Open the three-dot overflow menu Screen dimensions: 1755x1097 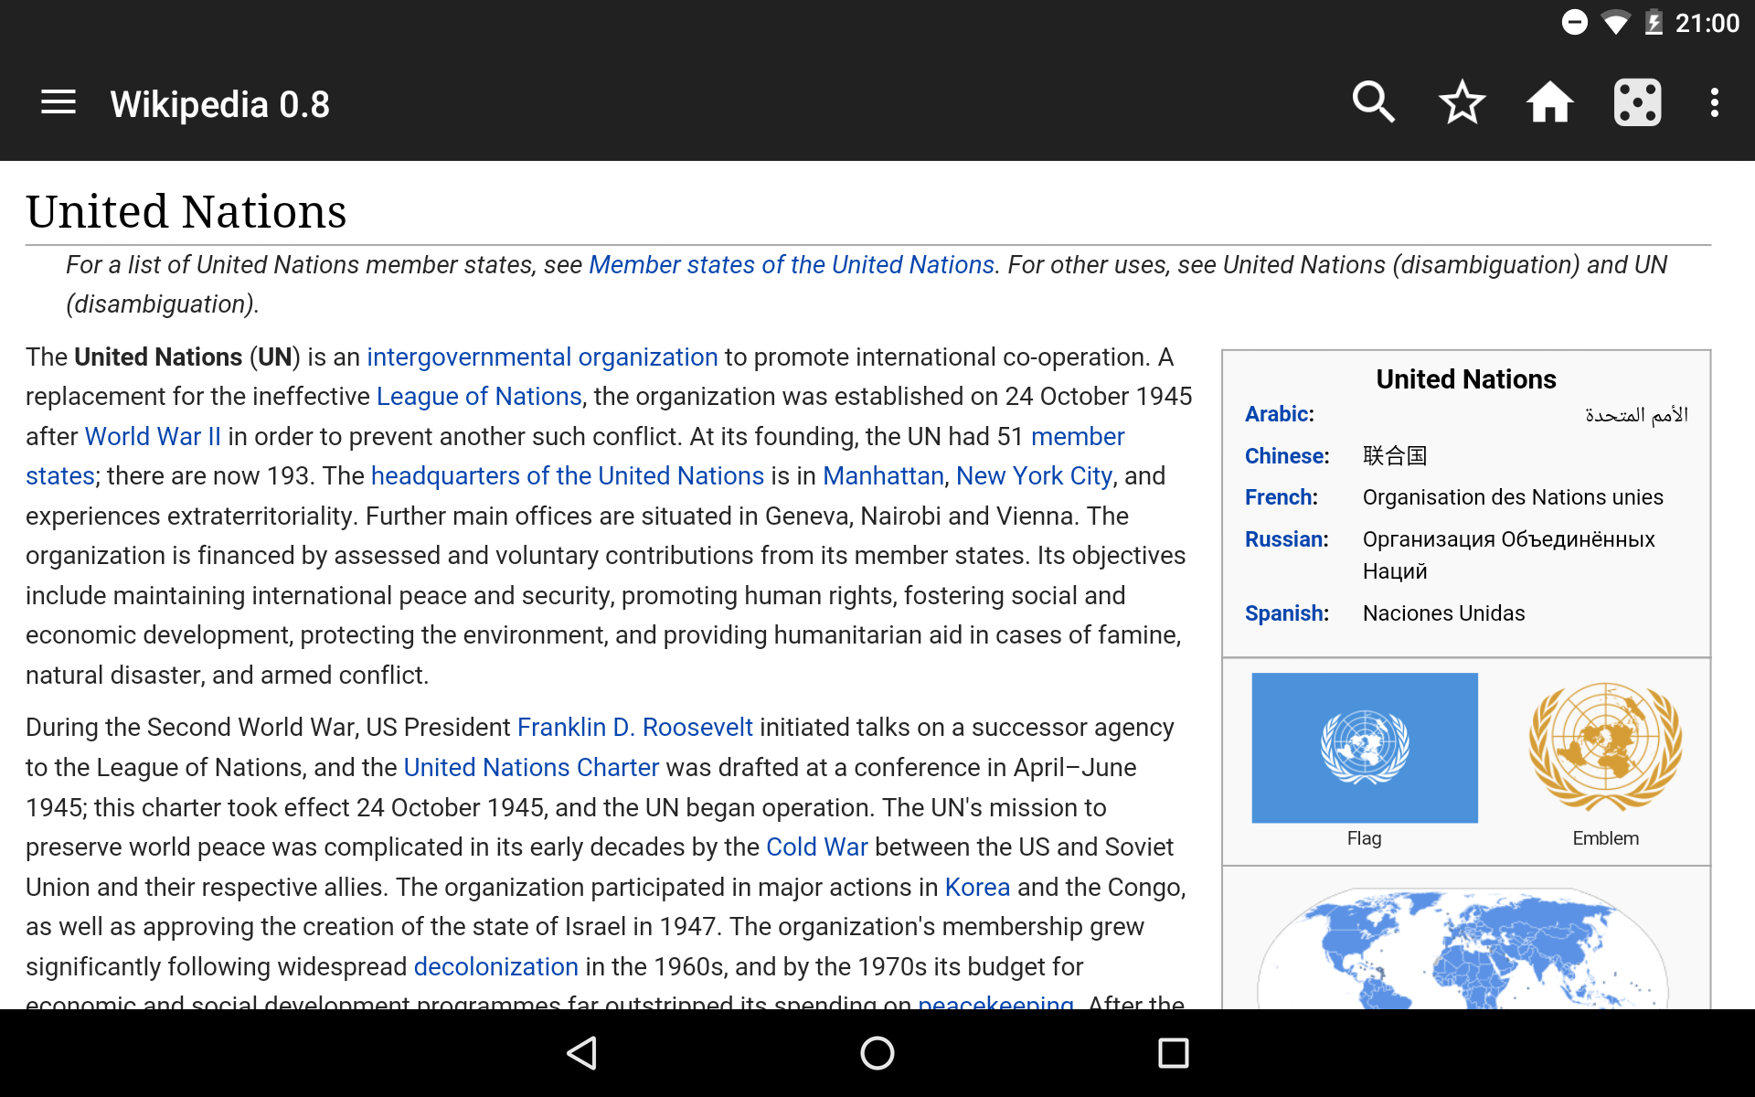tap(1714, 102)
